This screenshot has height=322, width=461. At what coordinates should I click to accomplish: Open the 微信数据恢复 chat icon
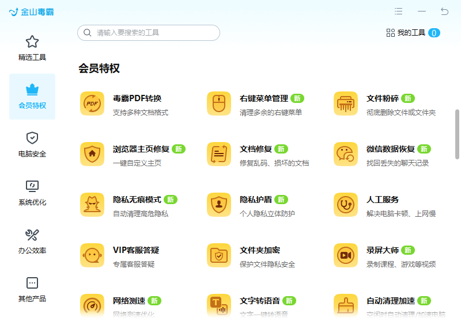[346, 154]
